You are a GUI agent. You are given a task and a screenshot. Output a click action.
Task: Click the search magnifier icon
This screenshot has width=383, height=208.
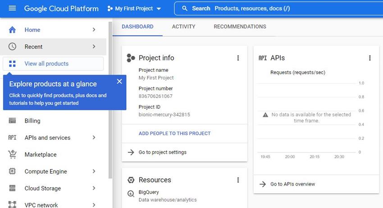click(x=185, y=9)
